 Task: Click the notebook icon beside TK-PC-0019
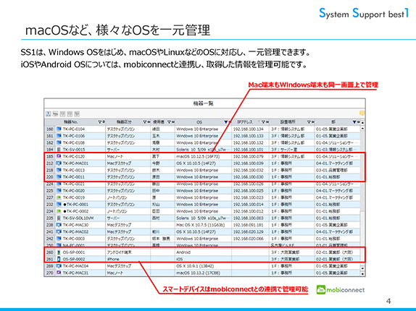click(x=59, y=197)
